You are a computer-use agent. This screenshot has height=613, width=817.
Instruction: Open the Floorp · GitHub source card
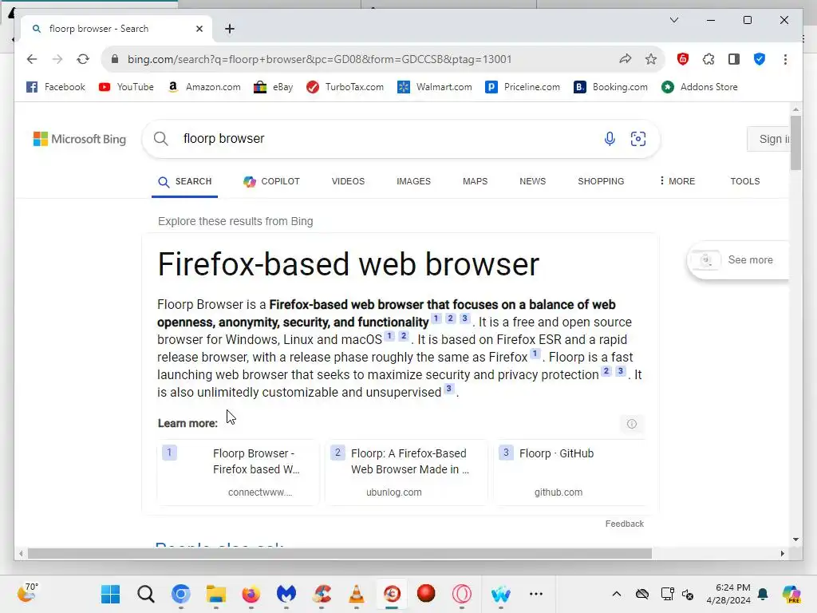point(570,473)
